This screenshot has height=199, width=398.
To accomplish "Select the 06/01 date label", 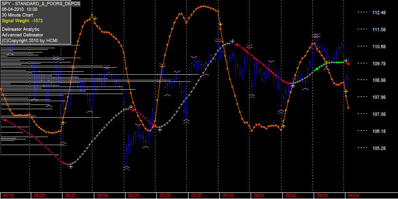I will click(260, 196).
